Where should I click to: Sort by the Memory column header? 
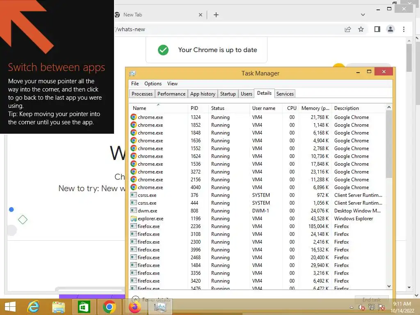click(315, 108)
